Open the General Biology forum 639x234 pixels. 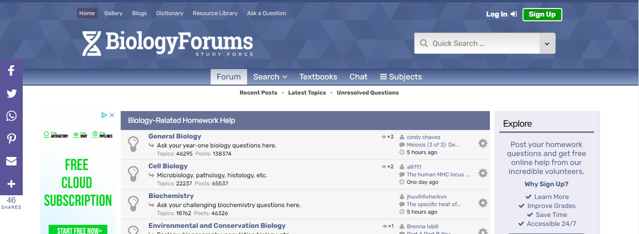click(175, 136)
